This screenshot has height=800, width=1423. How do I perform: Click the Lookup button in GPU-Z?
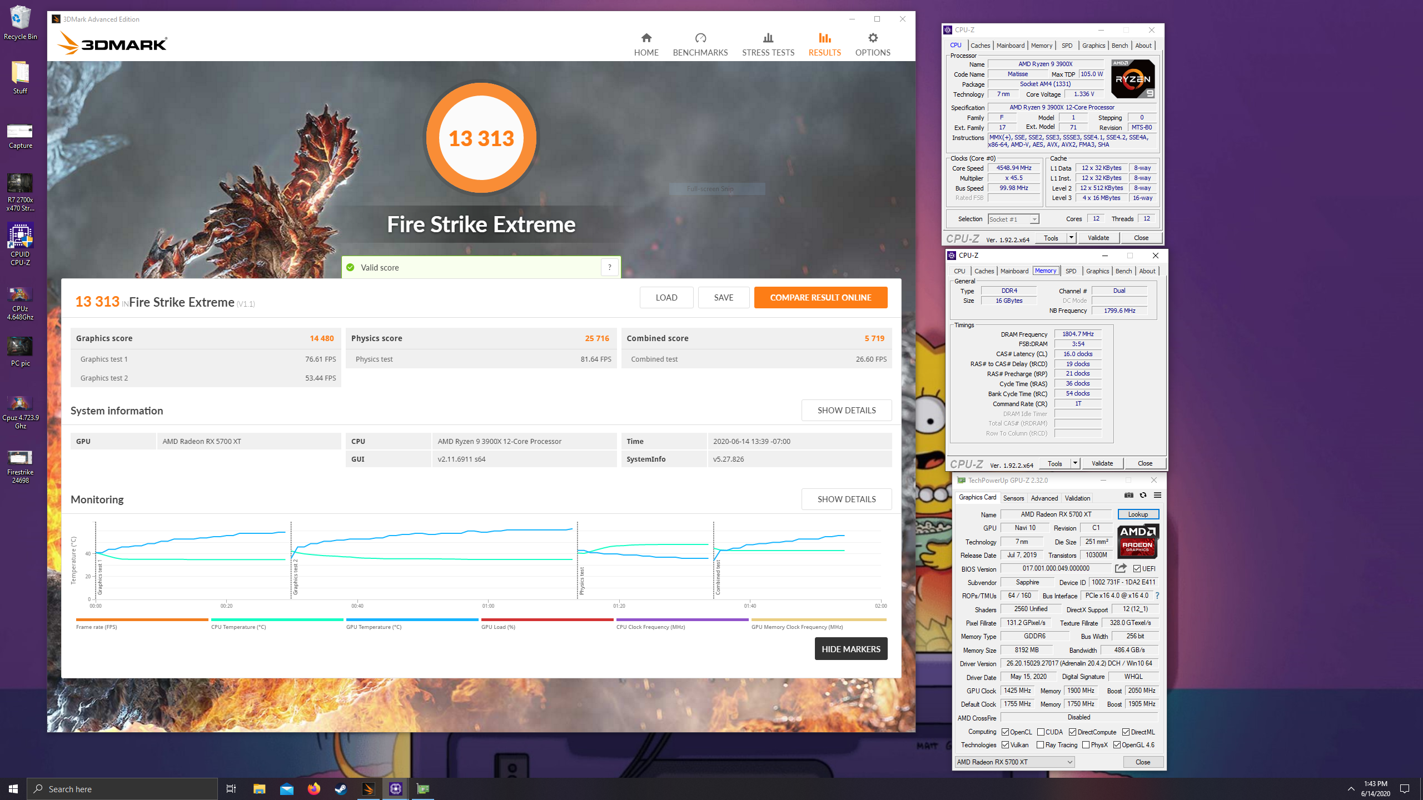(x=1138, y=514)
